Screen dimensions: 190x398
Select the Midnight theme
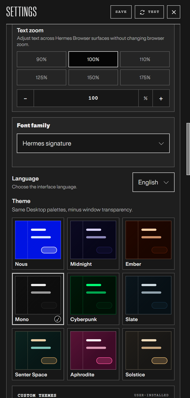(93, 244)
